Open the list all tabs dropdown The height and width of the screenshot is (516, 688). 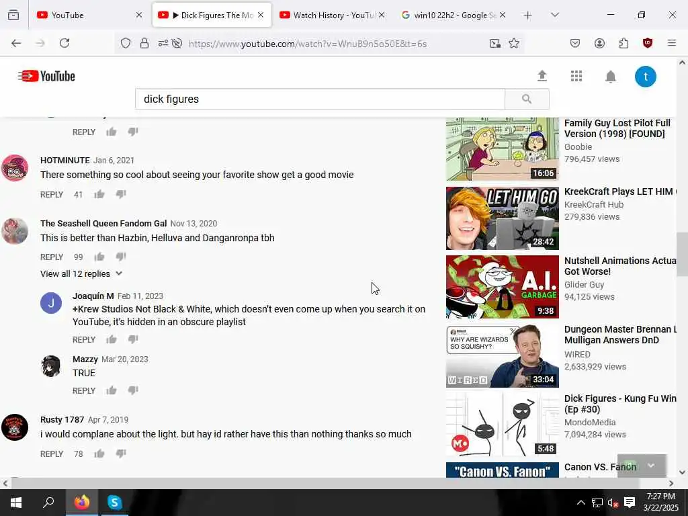(554, 15)
